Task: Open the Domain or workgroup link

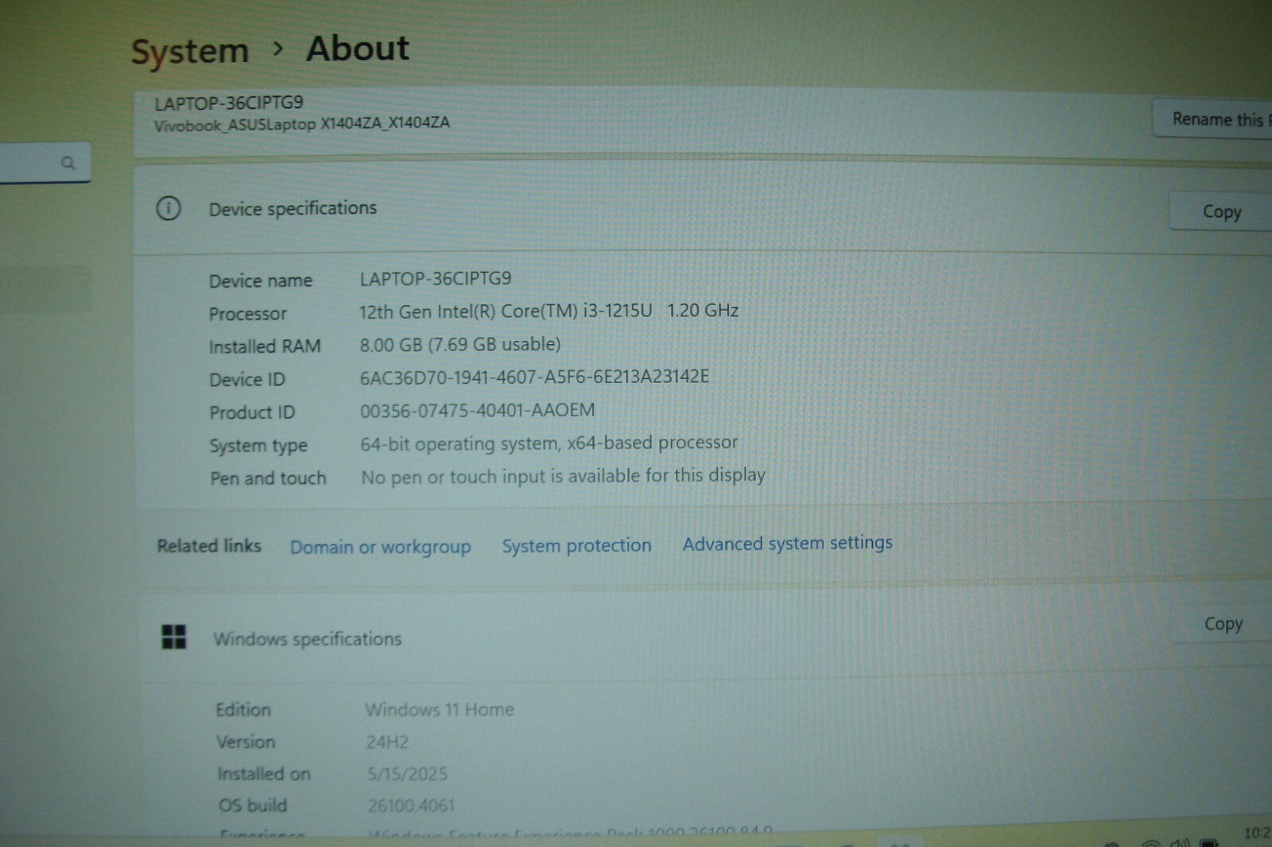Action: coord(380,547)
